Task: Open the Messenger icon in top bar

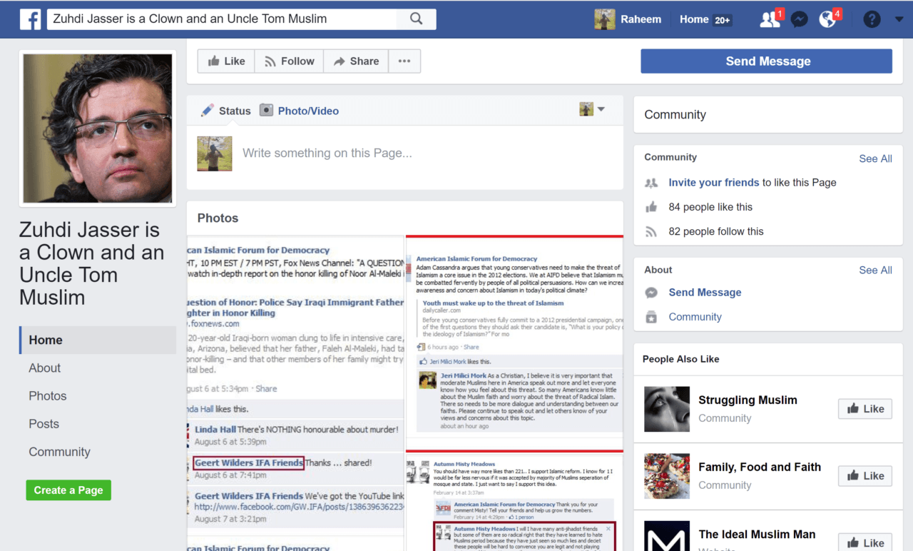Action: click(800, 19)
